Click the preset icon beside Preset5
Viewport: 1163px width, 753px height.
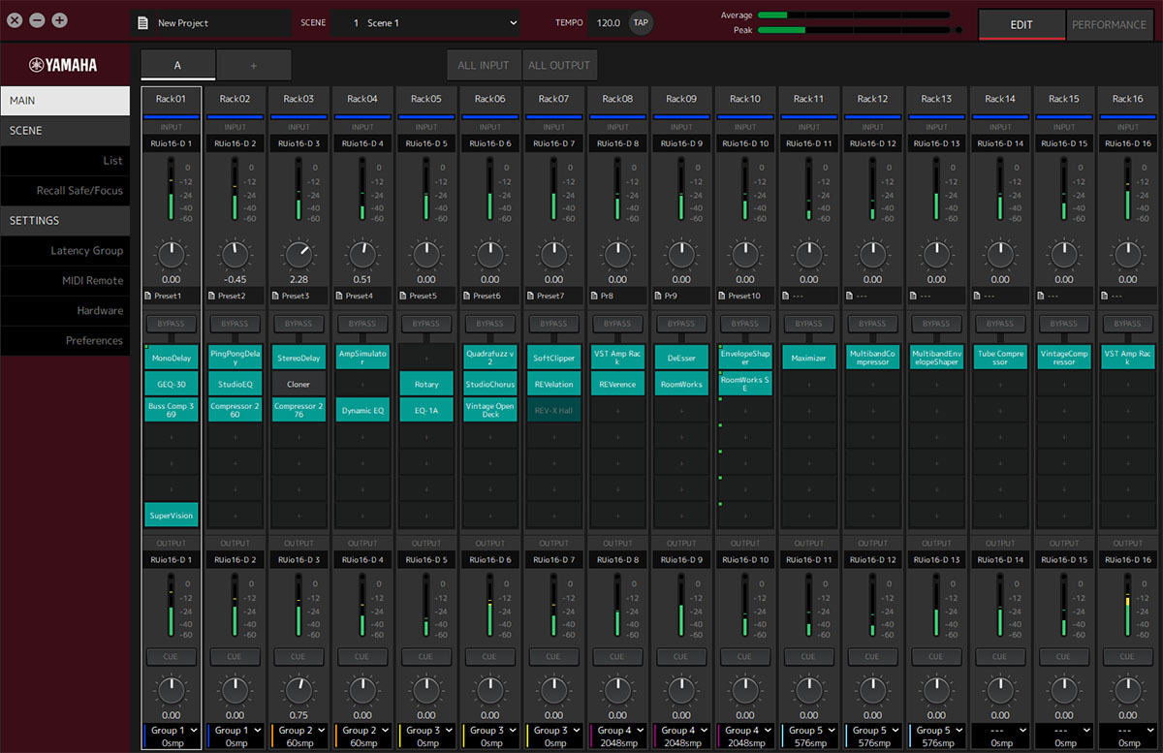click(403, 296)
